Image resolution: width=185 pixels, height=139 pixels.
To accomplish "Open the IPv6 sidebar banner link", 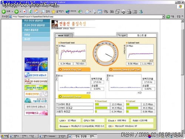I will 36,81.
